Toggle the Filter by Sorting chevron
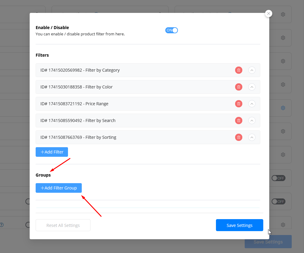This screenshot has width=304, height=253. coord(252,137)
